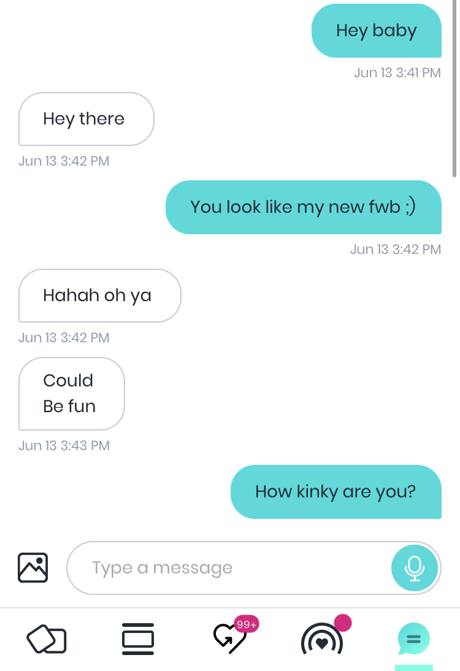Select the 'Hahah oh ya' message bubble
The height and width of the screenshot is (671, 460).
[100, 296]
